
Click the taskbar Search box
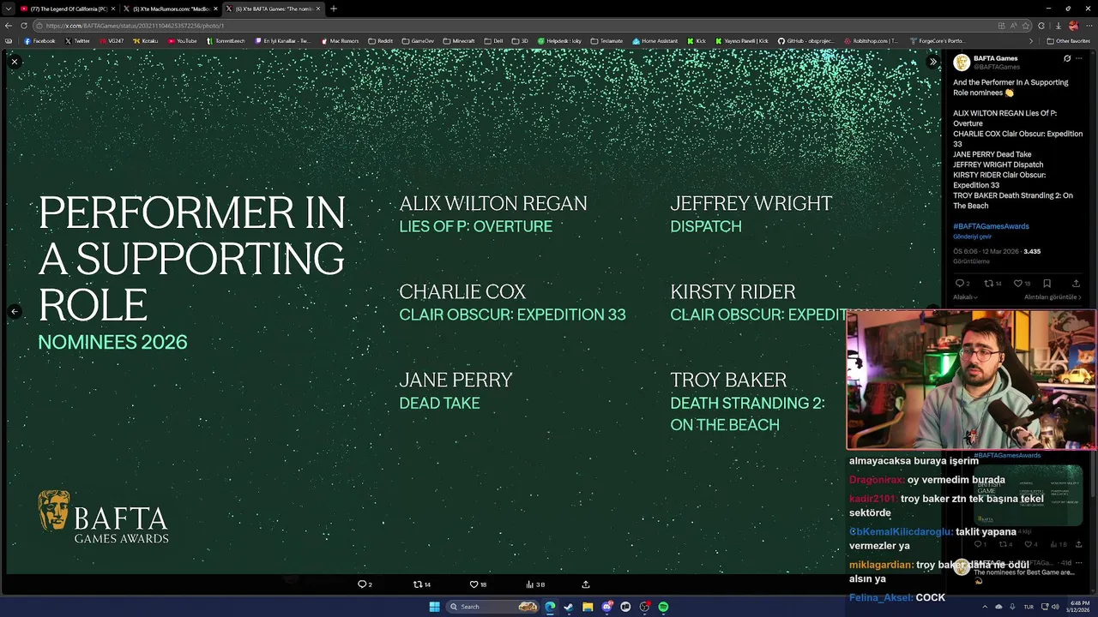(493, 607)
